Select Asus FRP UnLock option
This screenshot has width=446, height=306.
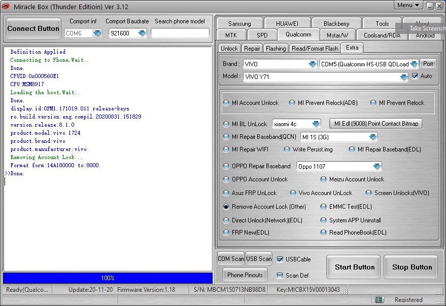coord(226,193)
